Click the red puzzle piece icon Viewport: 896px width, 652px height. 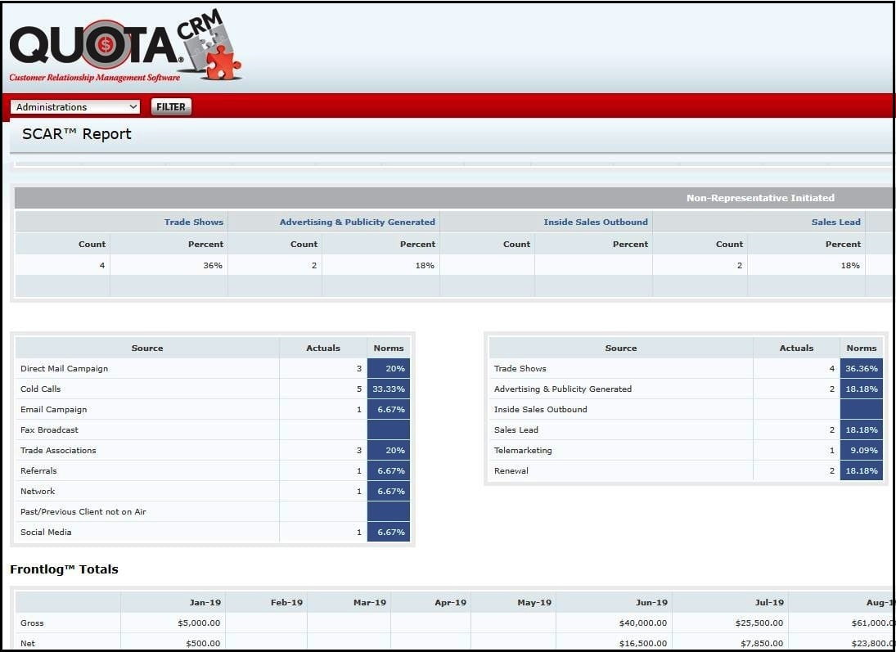click(223, 64)
